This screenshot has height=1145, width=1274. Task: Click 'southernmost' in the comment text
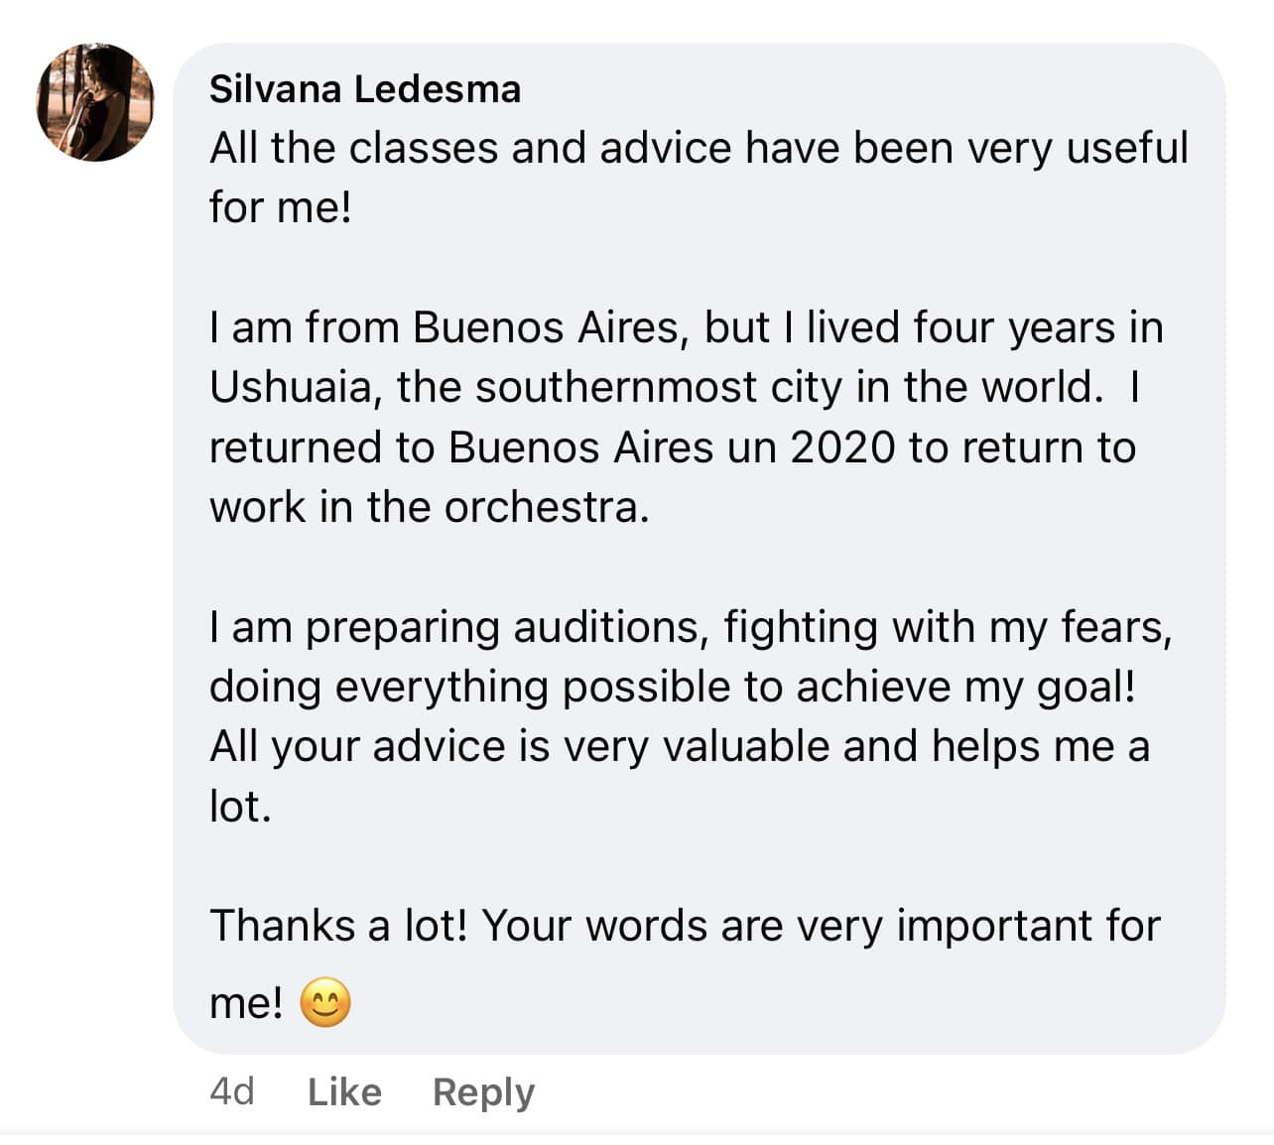615,387
